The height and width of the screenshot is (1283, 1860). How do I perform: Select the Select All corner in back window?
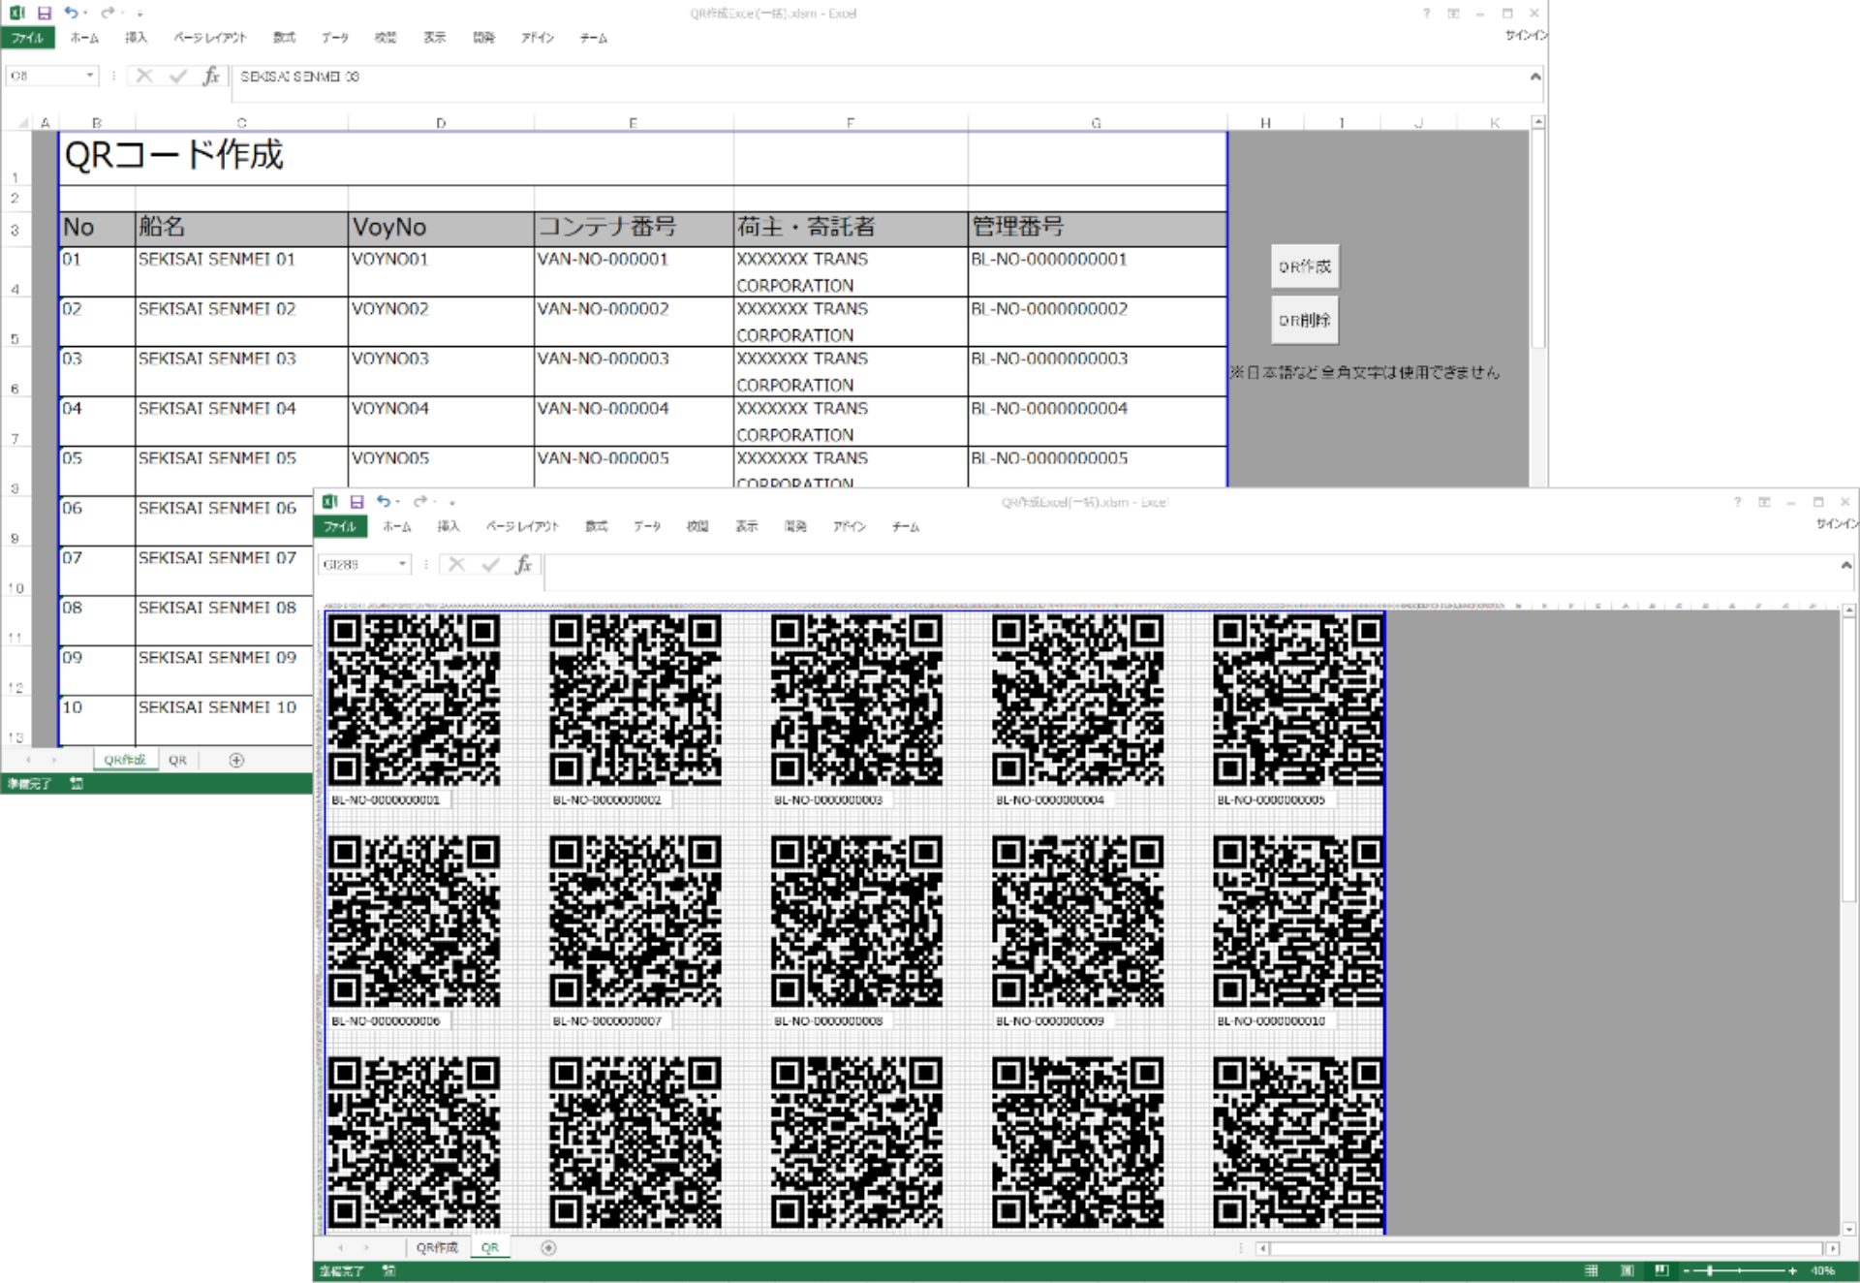tap(22, 123)
